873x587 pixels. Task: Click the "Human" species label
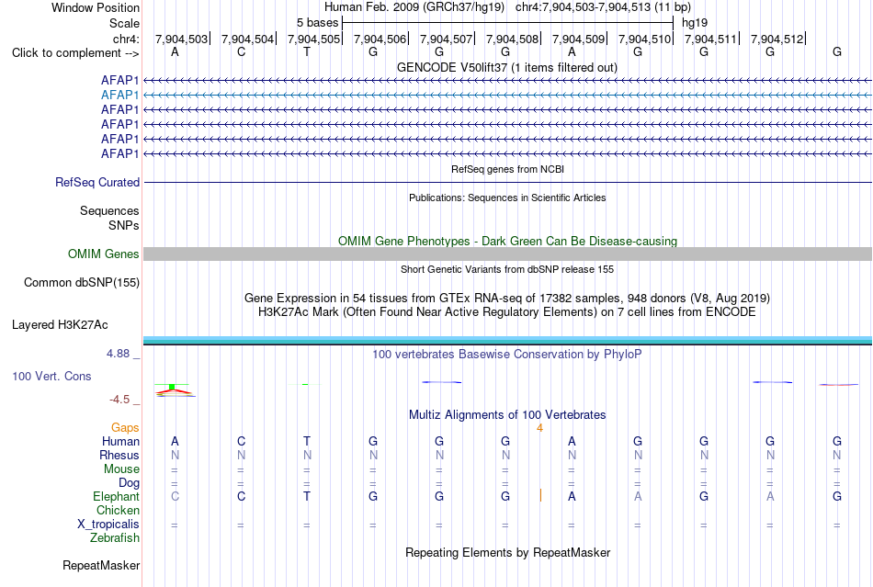click(x=120, y=442)
